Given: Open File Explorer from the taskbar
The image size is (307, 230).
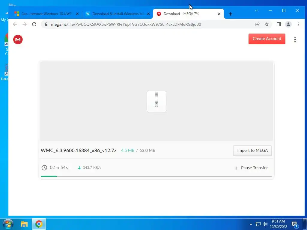Looking at the screenshot, I should click(24, 224).
